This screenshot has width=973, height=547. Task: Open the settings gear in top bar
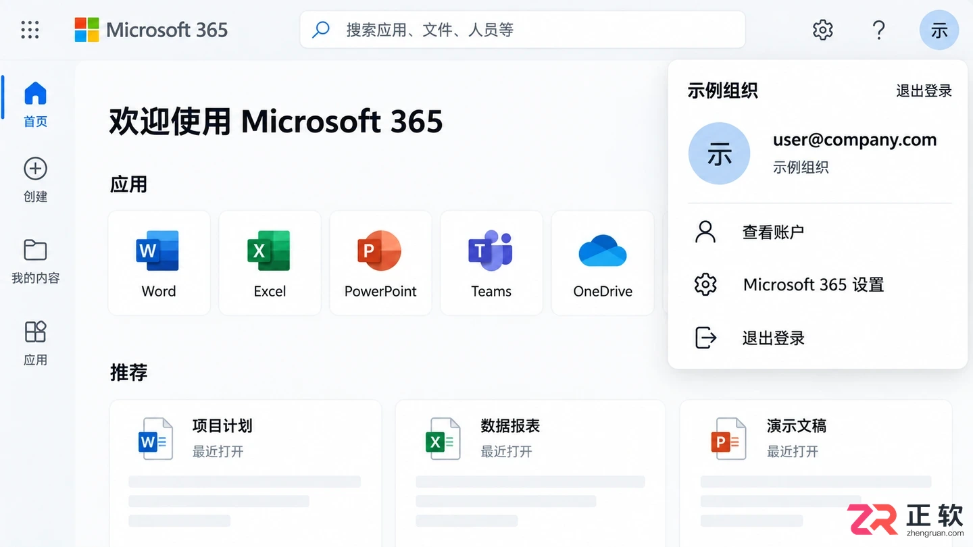point(822,30)
